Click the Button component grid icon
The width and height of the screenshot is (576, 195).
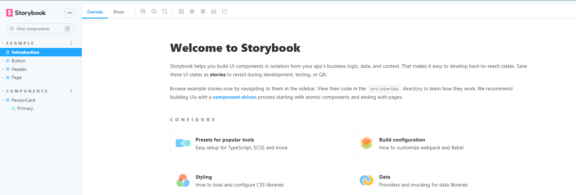coord(8,61)
